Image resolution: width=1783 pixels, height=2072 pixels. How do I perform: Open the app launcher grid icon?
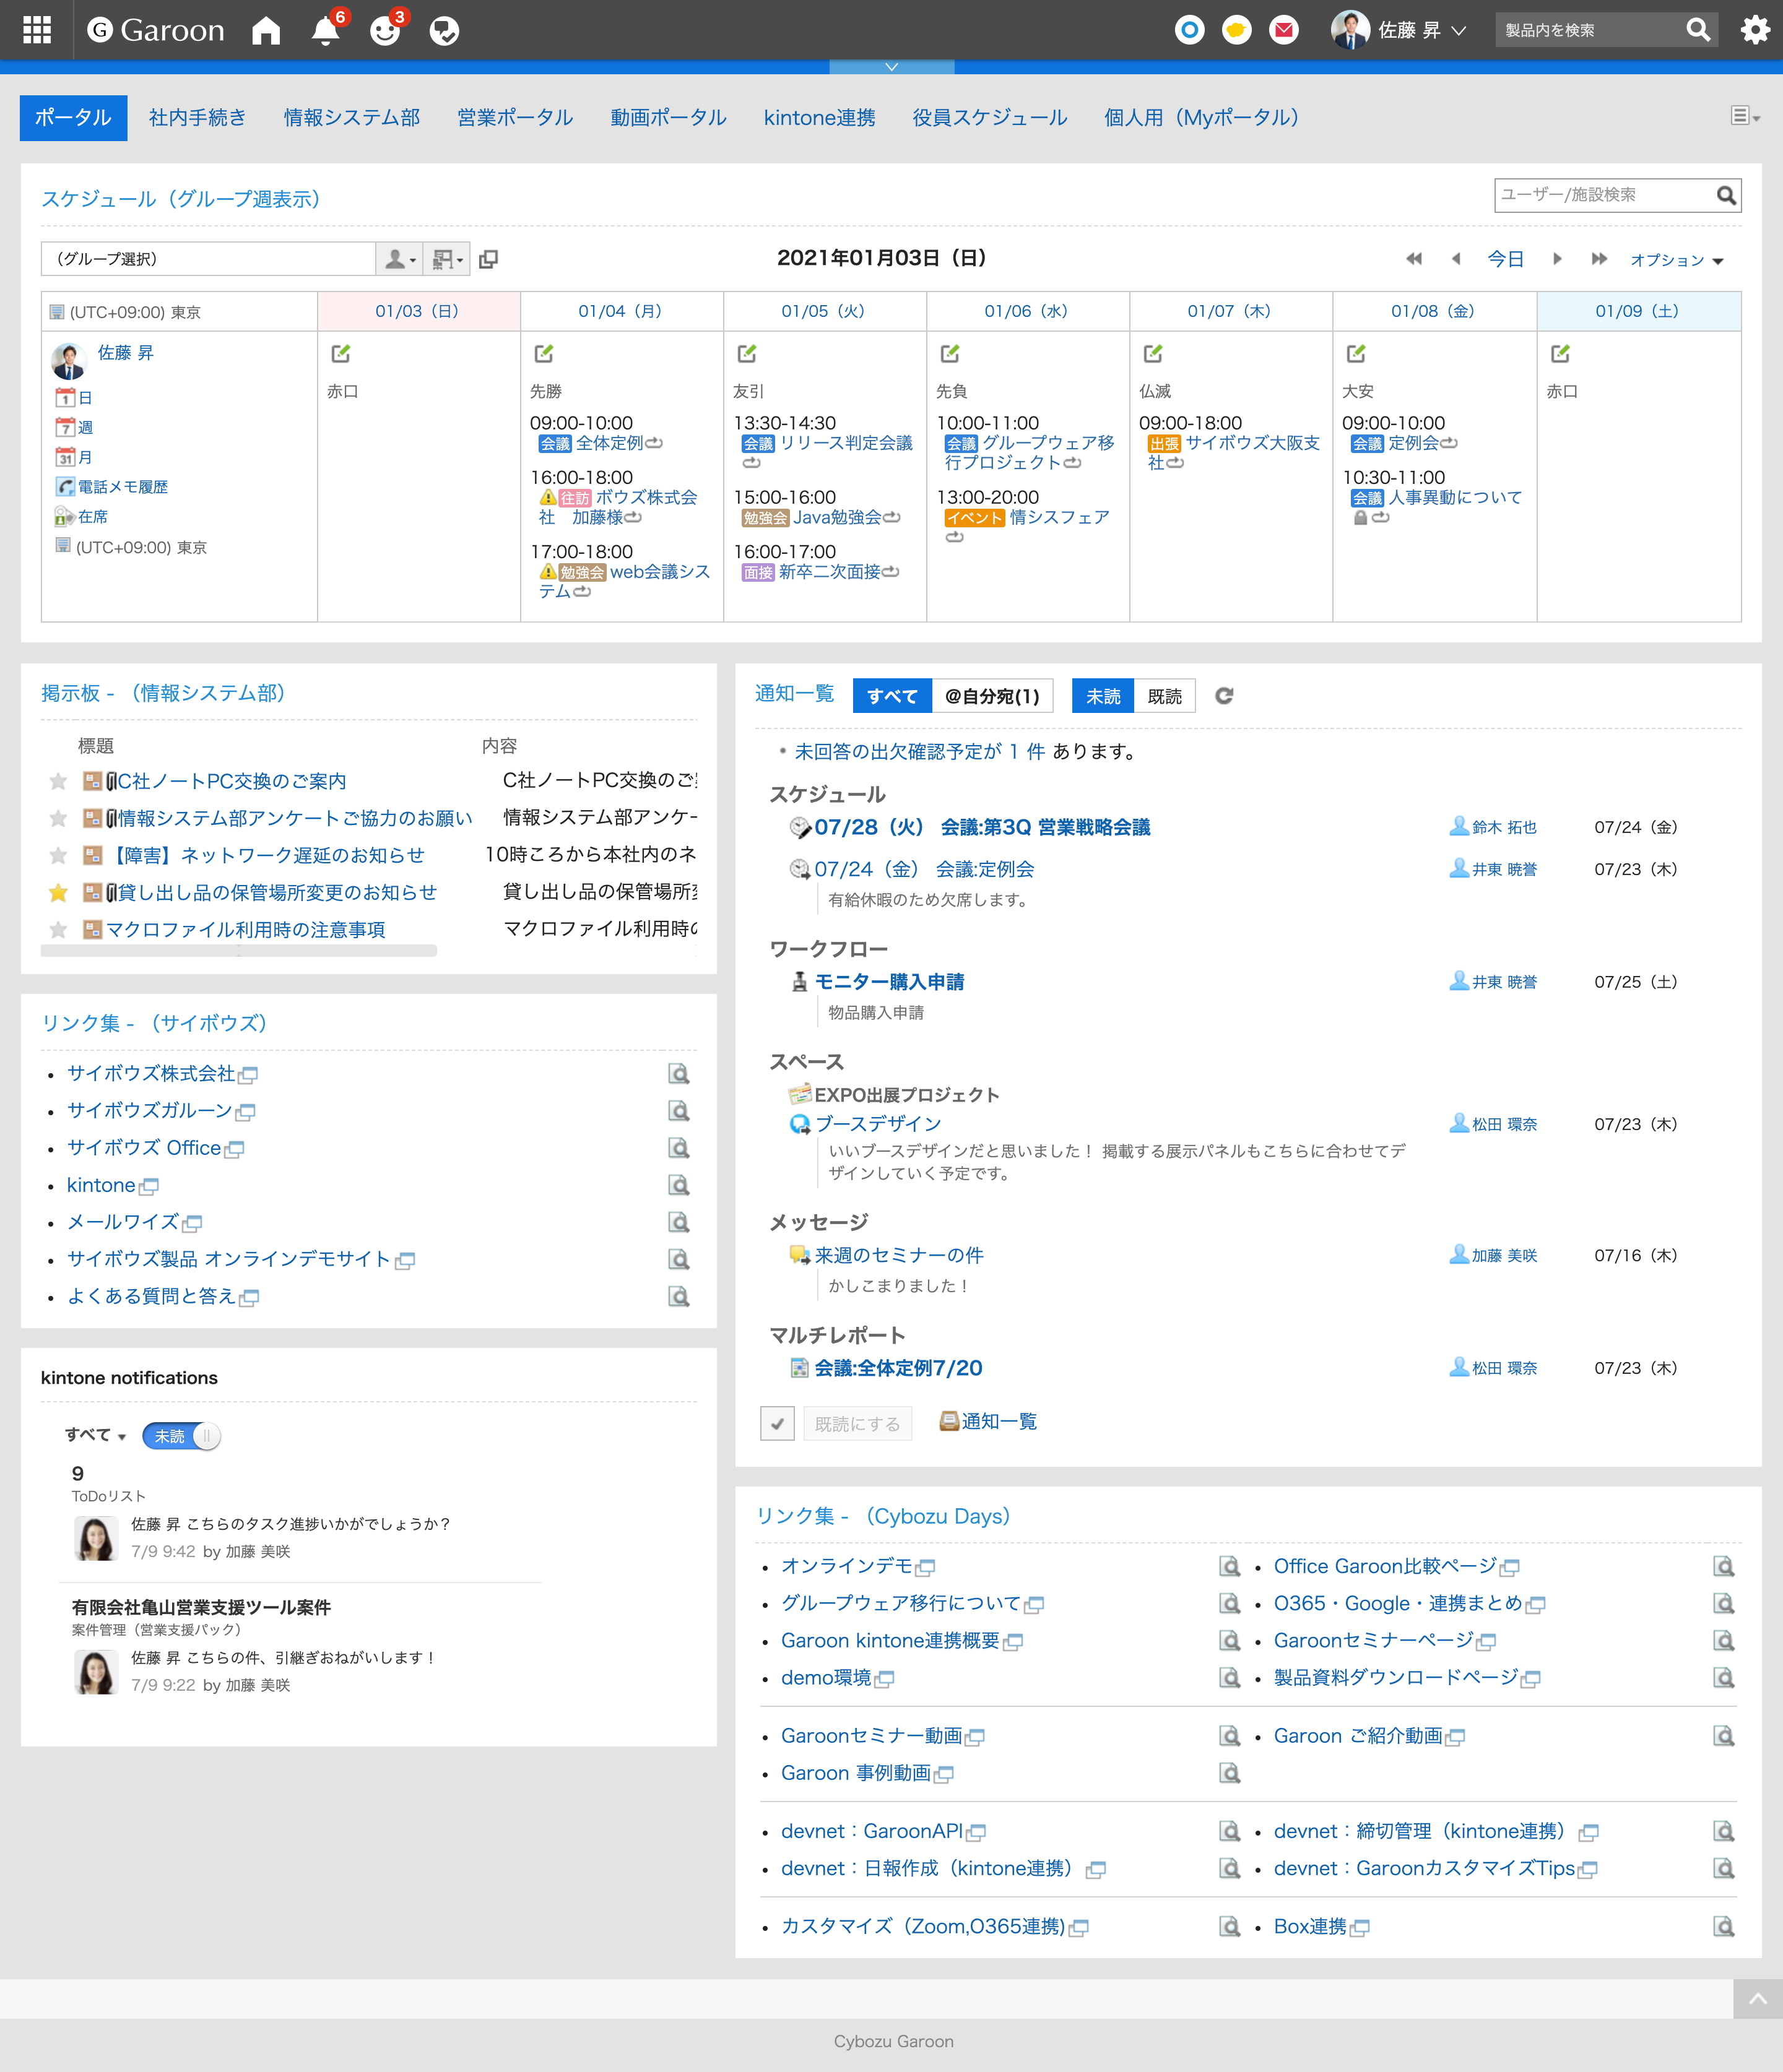[x=37, y=30]
